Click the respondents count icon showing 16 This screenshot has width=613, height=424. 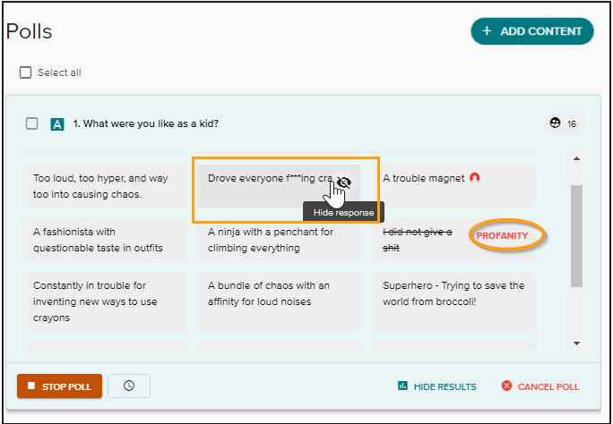coord(555,123)
